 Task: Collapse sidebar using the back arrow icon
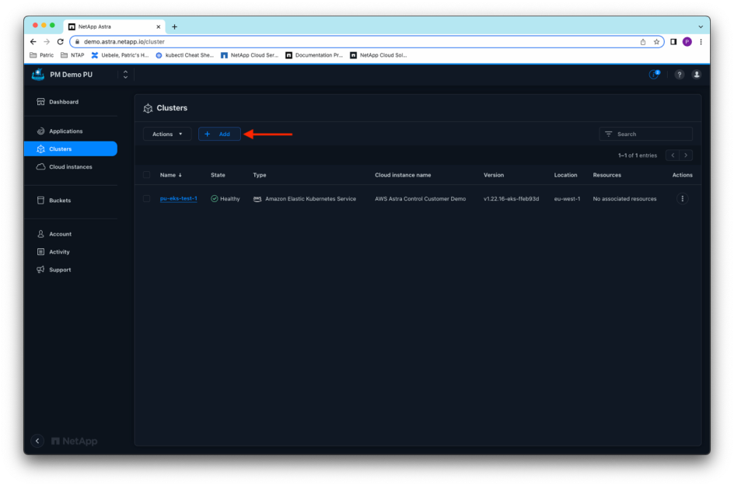[37, 441]
